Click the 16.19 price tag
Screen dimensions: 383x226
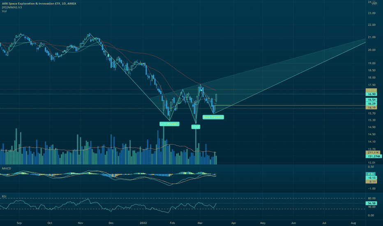tap(371, 108)
